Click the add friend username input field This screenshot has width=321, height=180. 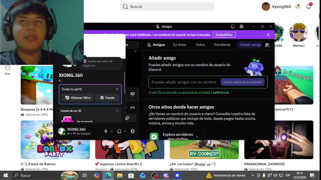click(184, 82)
